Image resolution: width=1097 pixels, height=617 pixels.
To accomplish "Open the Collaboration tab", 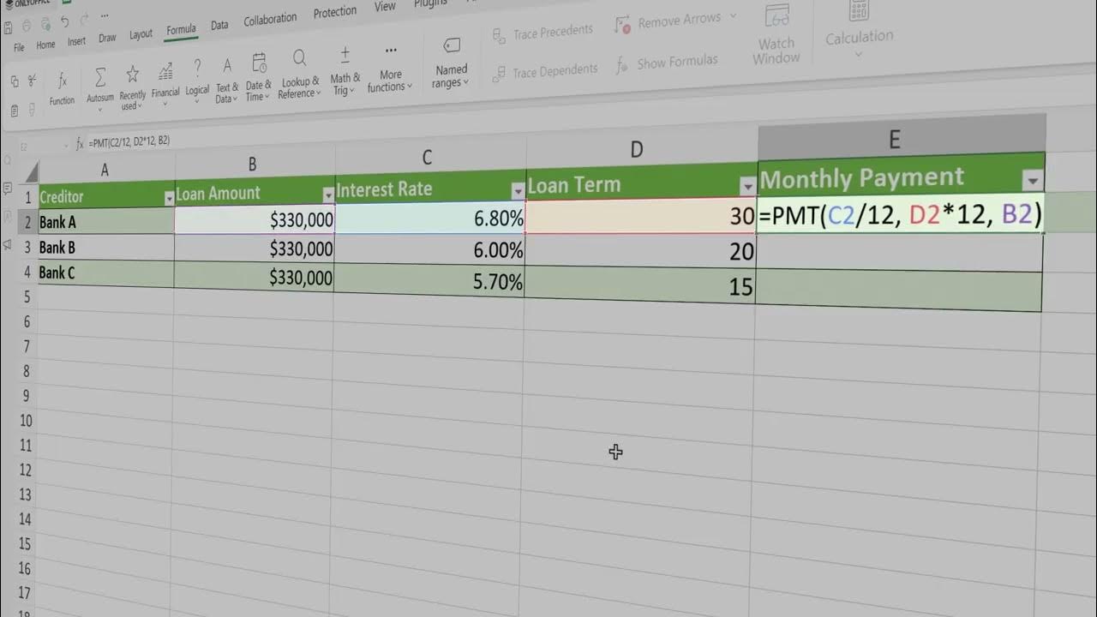I will tap(271, 18).
